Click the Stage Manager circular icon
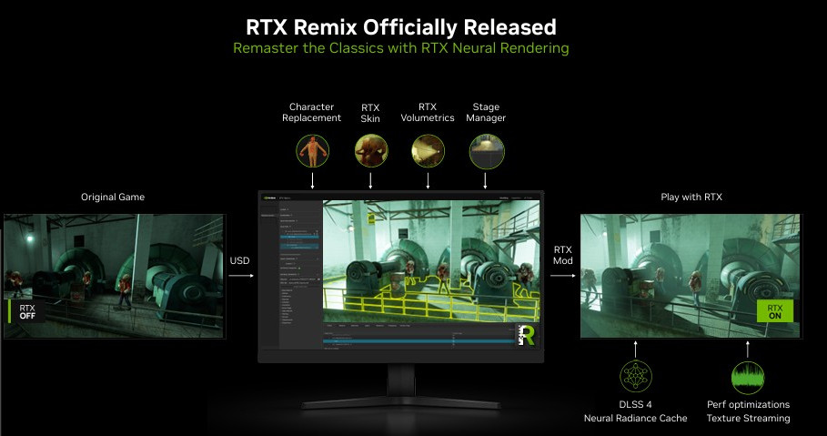Image resolution: width=827 pixels, height=436 pixels. (x=487, y=151)
